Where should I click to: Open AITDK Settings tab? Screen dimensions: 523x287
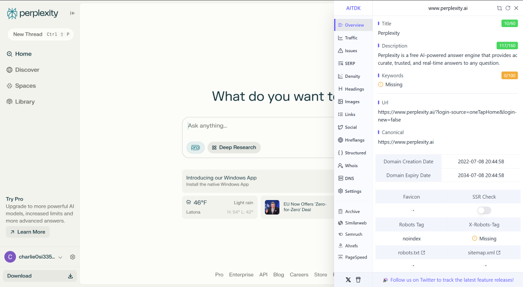[x=353, y=191]
